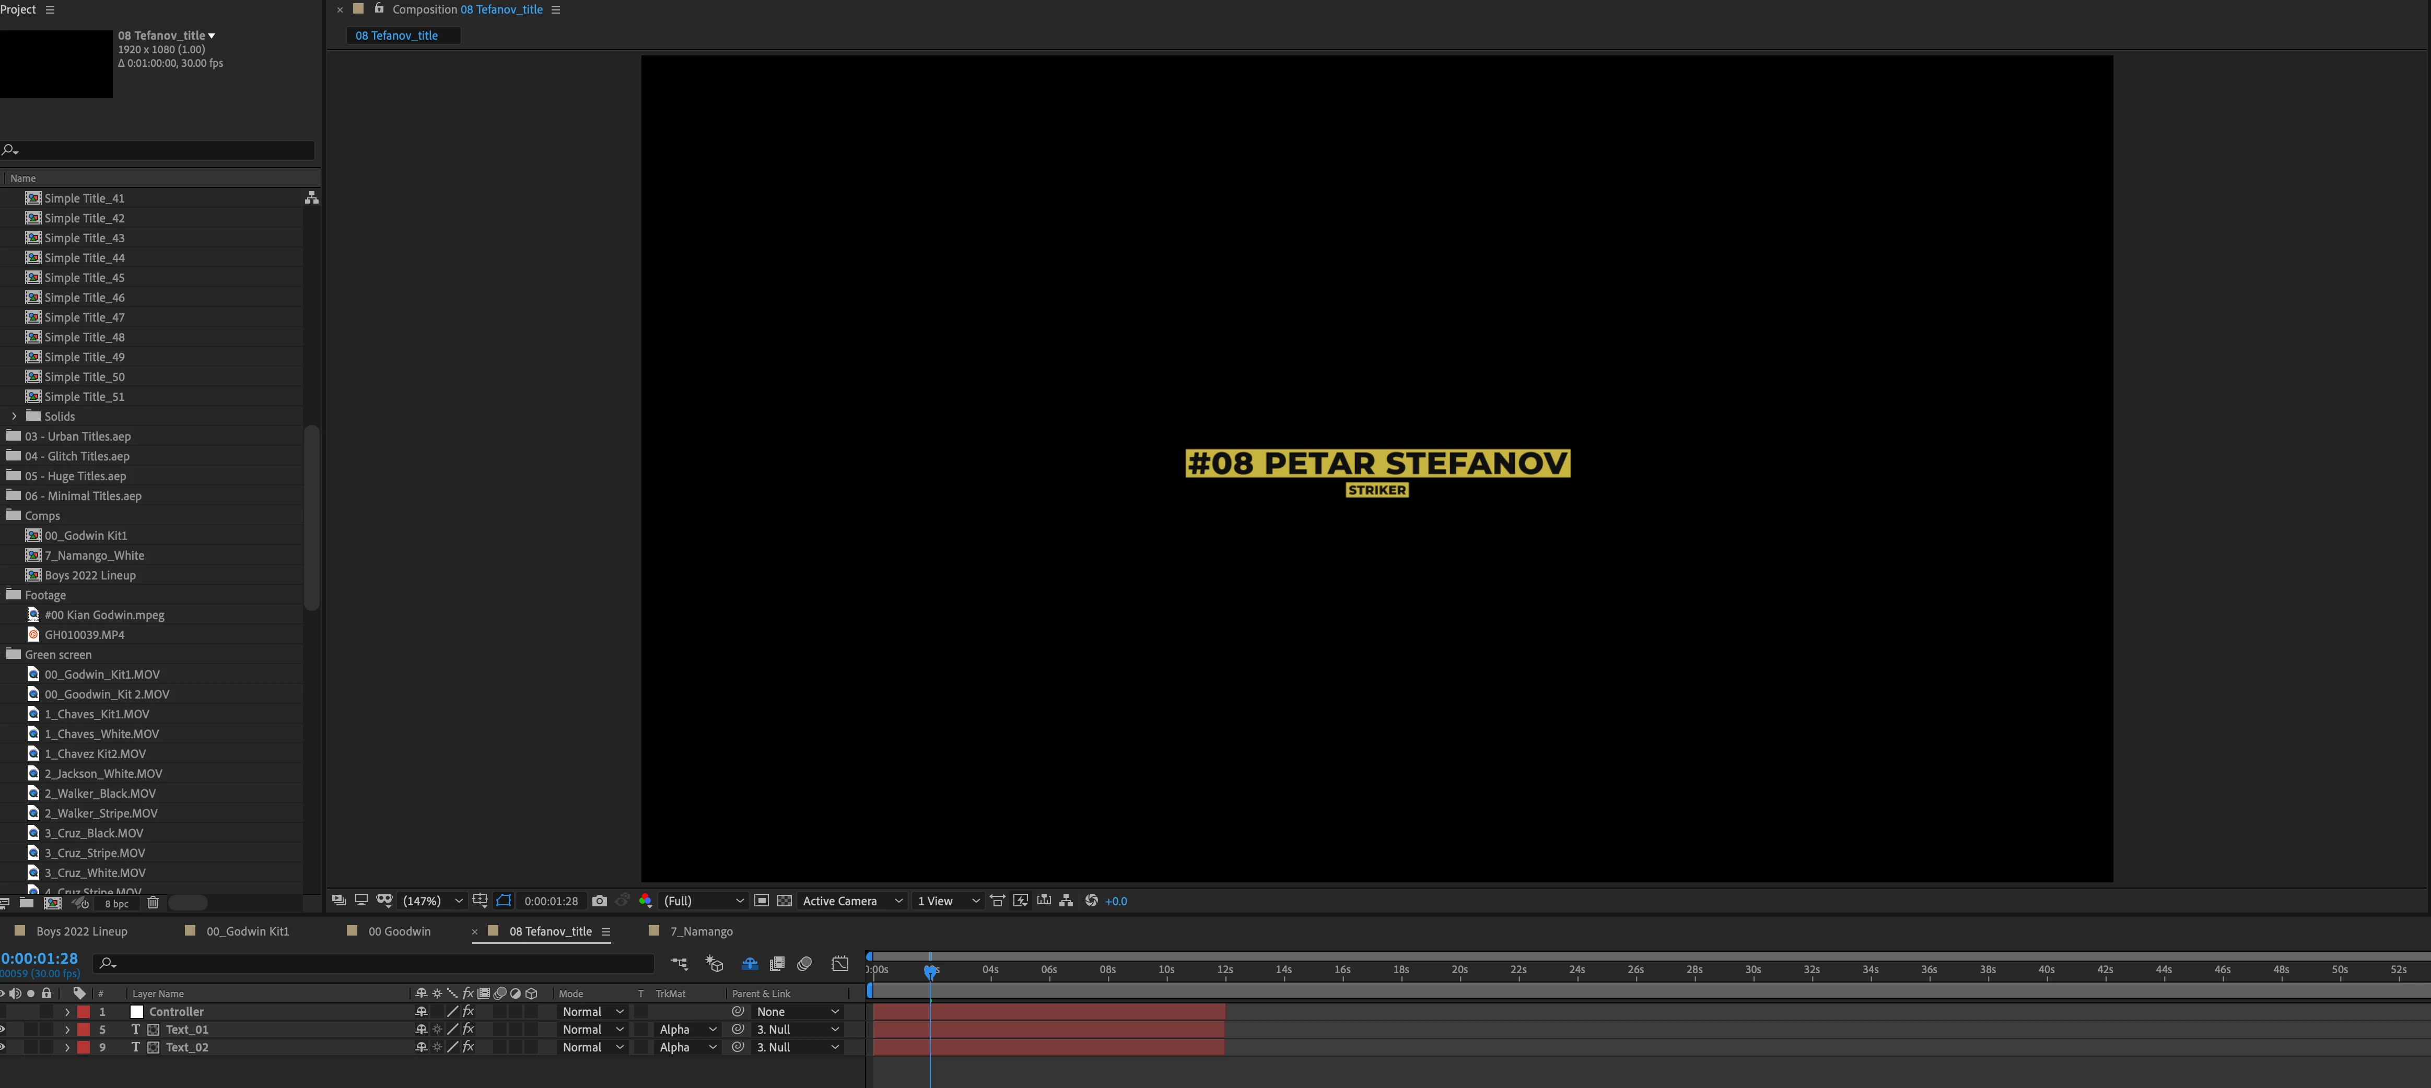The height and width of the screenshot is (1088, 2431).
Task: Expand the Controller layer properties
Action: (x=67, y=1012)
